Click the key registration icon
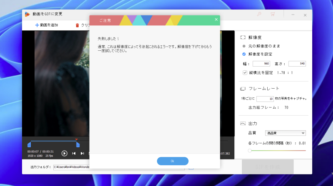This screenshot has width=333, height=186. coord(259,14)
